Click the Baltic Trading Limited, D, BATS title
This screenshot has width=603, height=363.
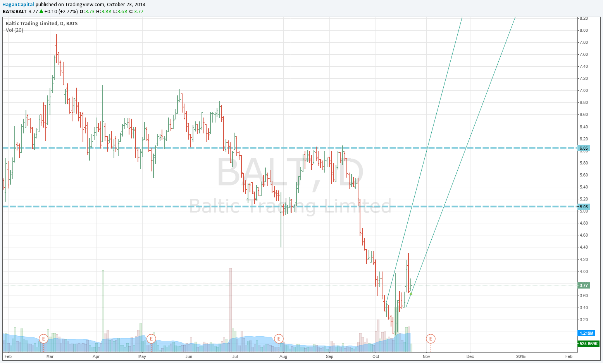(41, 24)
